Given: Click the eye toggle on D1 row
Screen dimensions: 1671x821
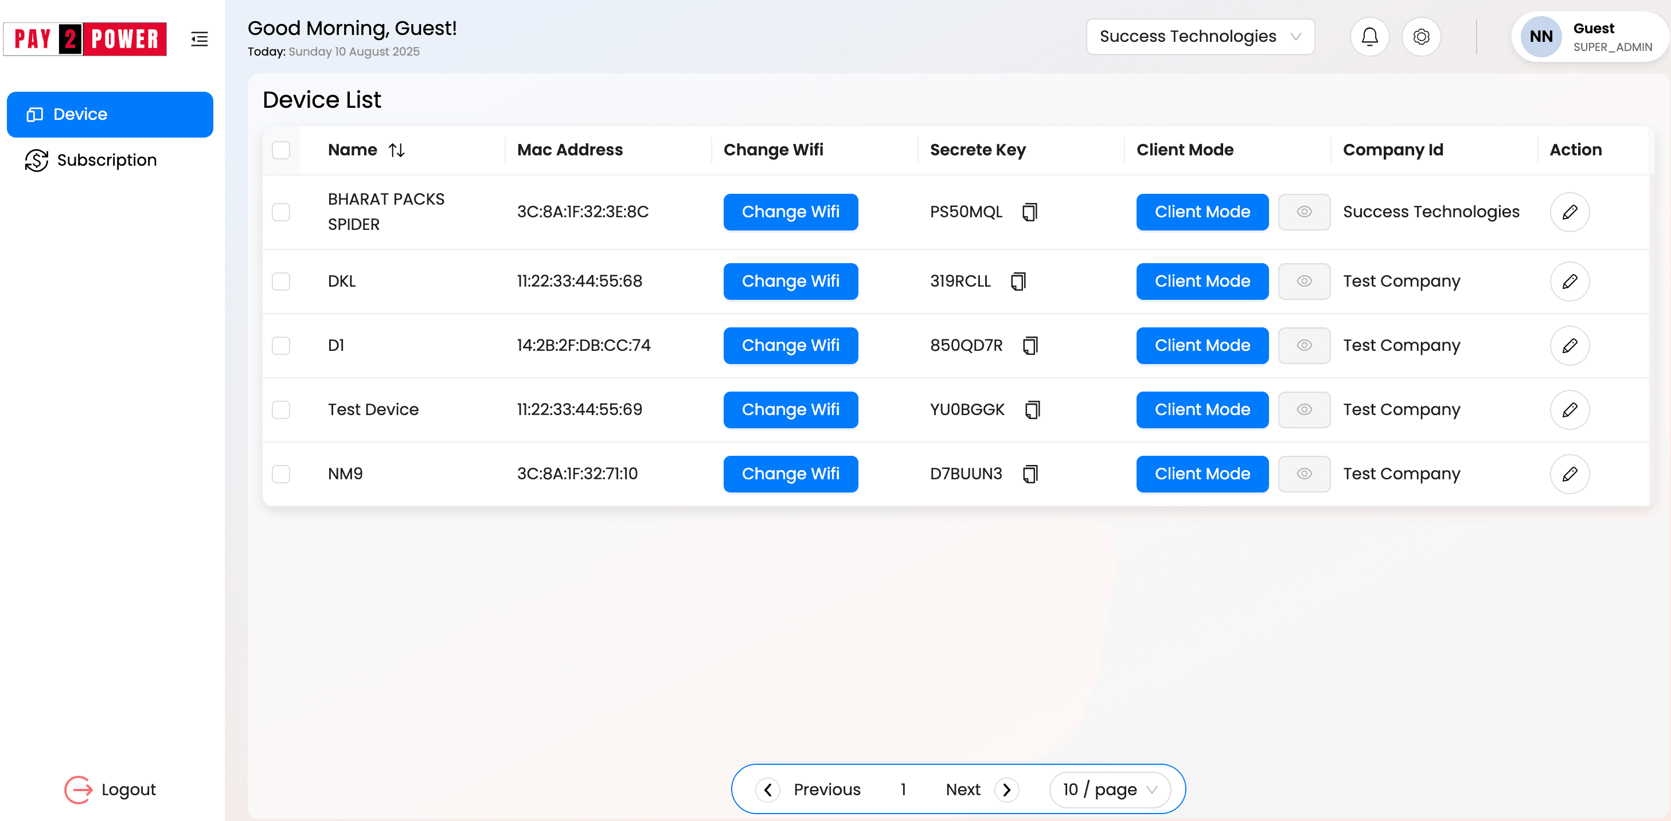Looking at the screenshot, I should click(1303, 346).
